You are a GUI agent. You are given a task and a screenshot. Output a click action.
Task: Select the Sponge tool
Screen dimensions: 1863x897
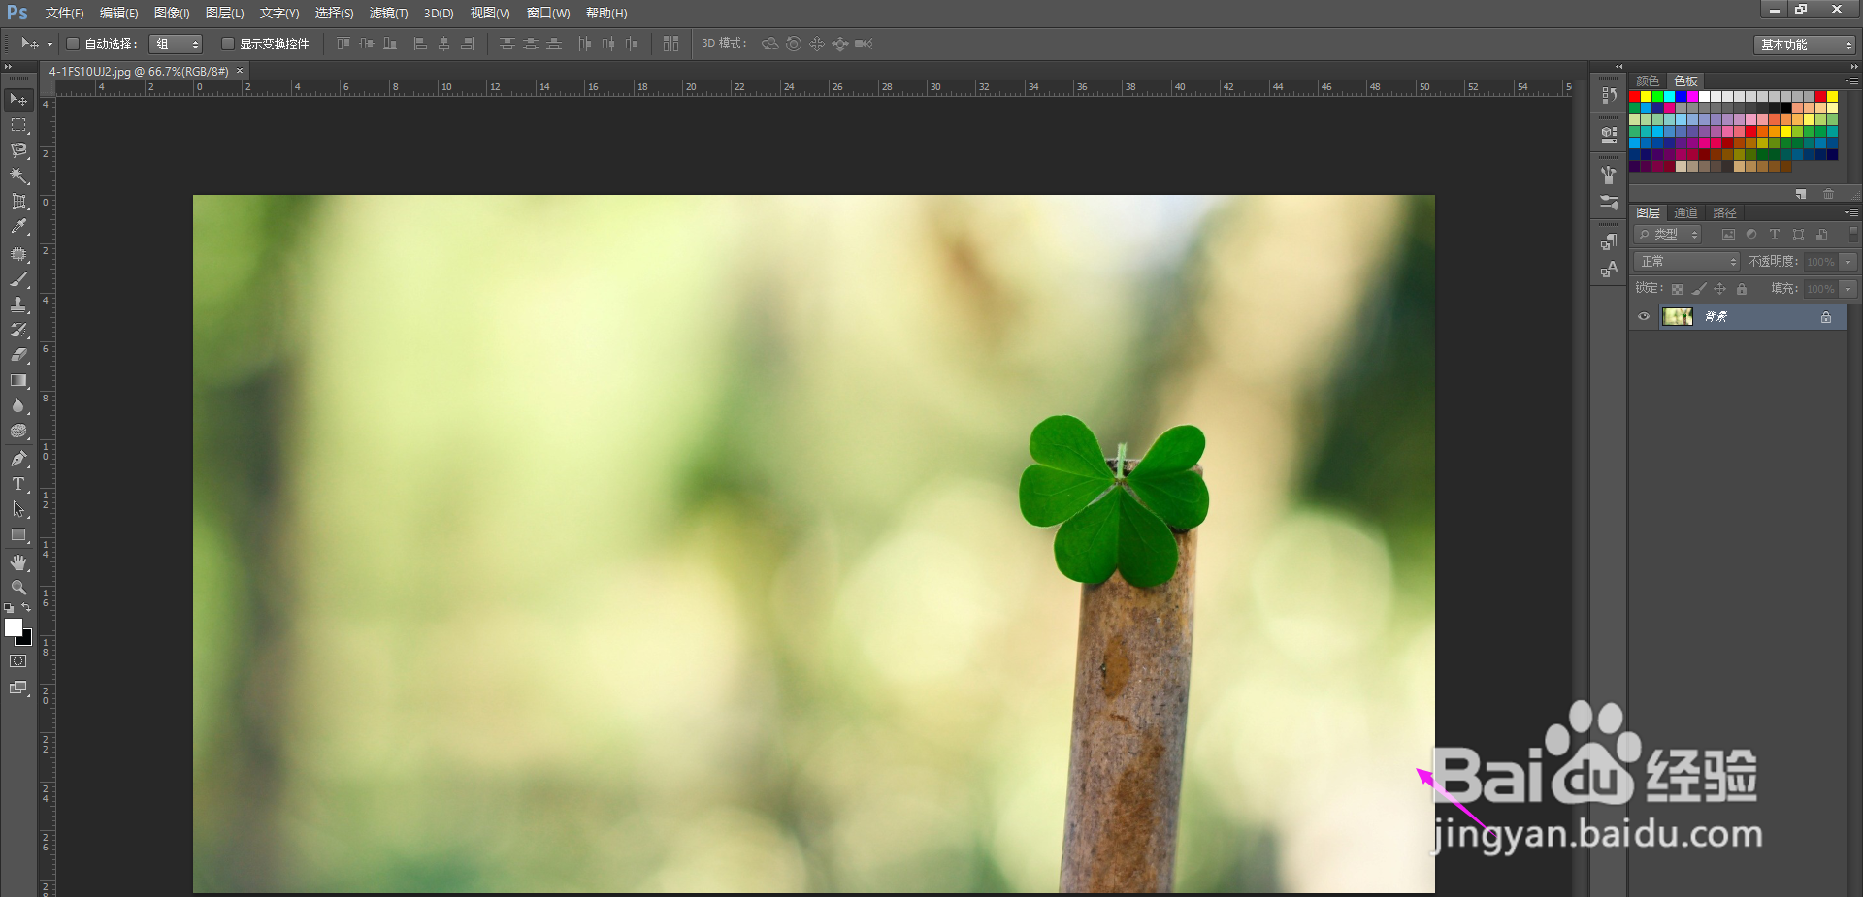[18, 431]
